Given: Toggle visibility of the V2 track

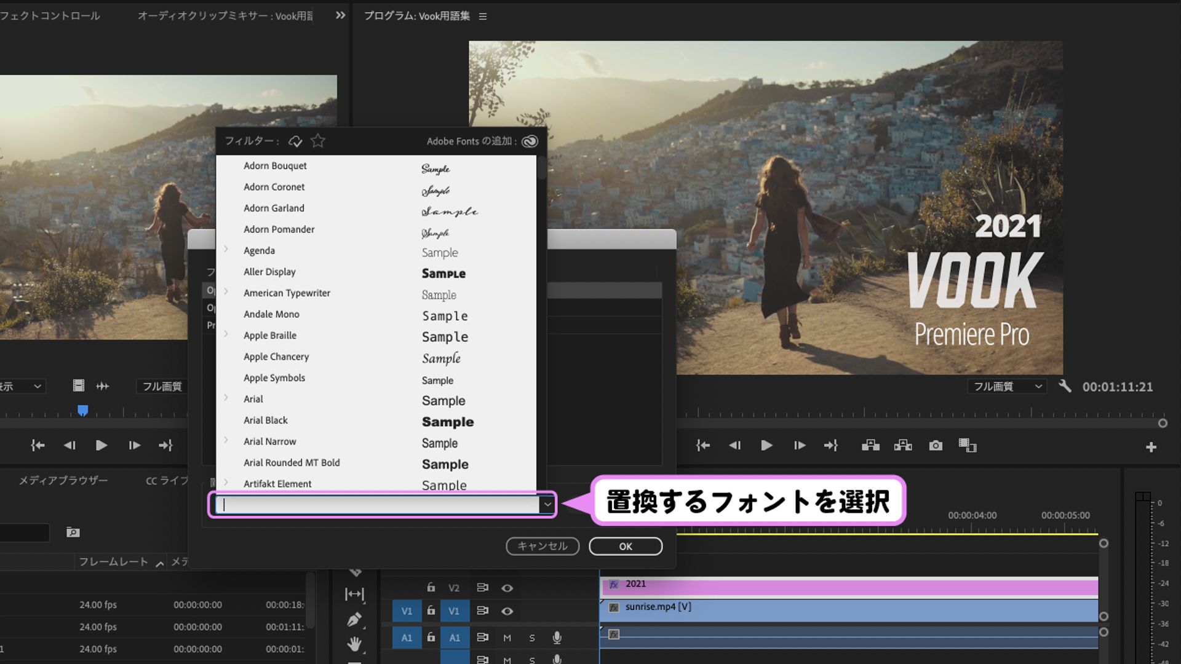Looking at the screenshot, I should (x=507, y=587).
